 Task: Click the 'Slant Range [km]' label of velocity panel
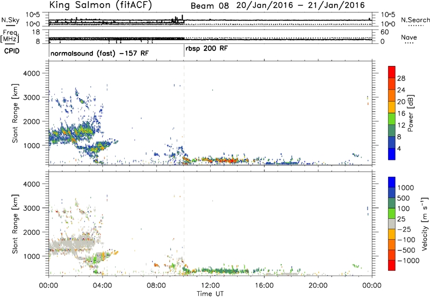[x=15, y=224]
